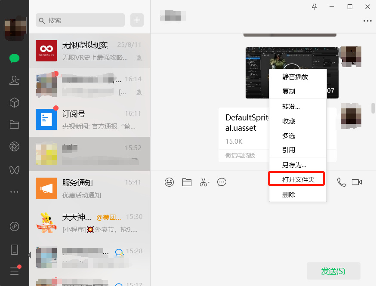This screenshot has height=286, width=376.
Task: Select 删除 in context menu
Action: click(x=298, y=194)
